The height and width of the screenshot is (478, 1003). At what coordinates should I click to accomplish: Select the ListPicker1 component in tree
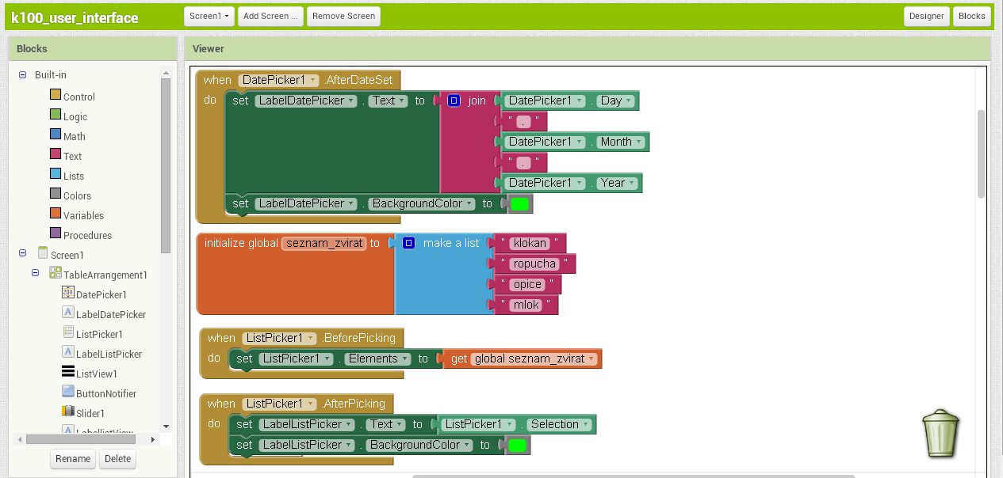click(x=93, y=334)
